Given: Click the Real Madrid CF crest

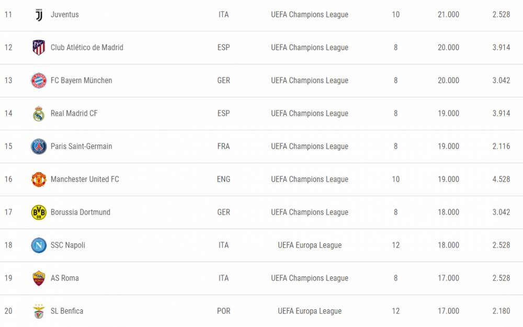Looking at the screenshot, I should tap(39, 114).
